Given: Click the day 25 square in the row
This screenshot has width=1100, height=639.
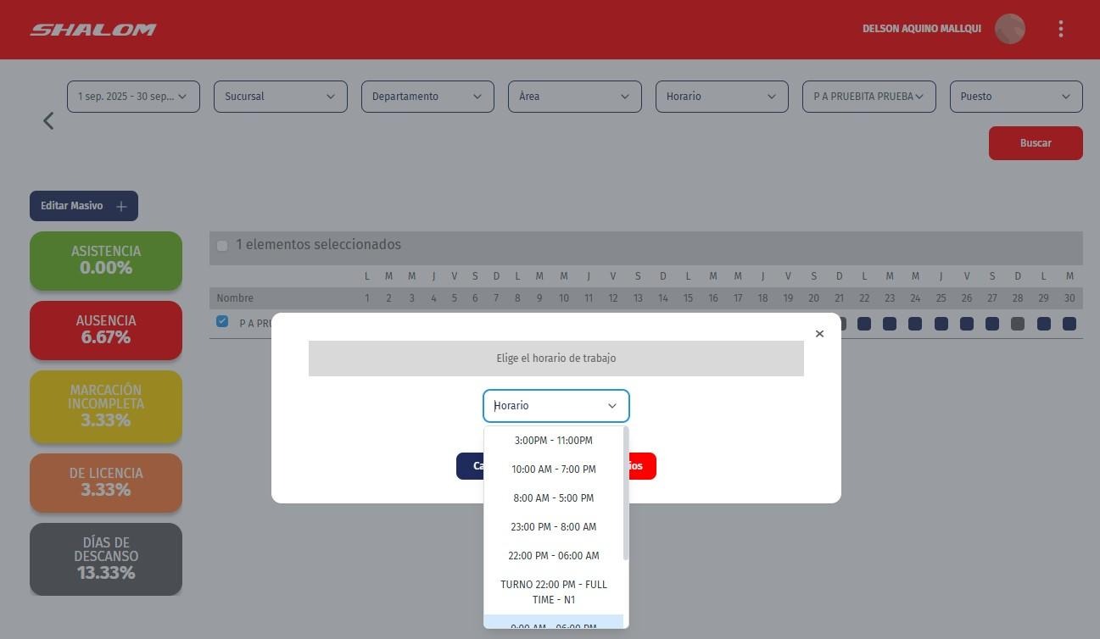Looking at the screenshot, I should click(941, 324).
